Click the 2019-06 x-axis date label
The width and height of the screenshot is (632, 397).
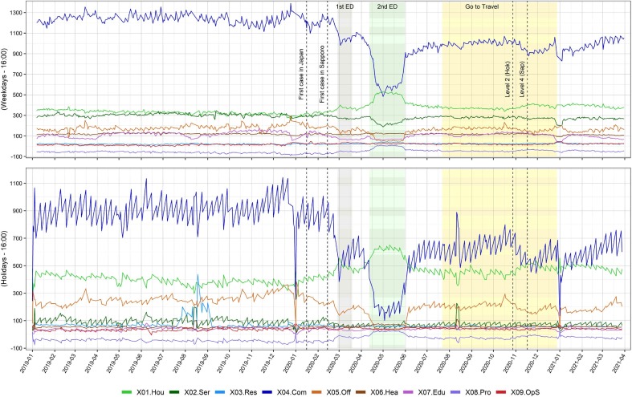click(137, 363)
